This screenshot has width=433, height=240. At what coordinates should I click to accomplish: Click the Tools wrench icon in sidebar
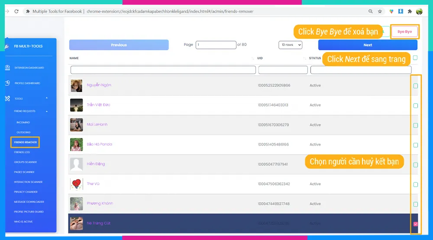pyautogui.click(x=7, y=98)
